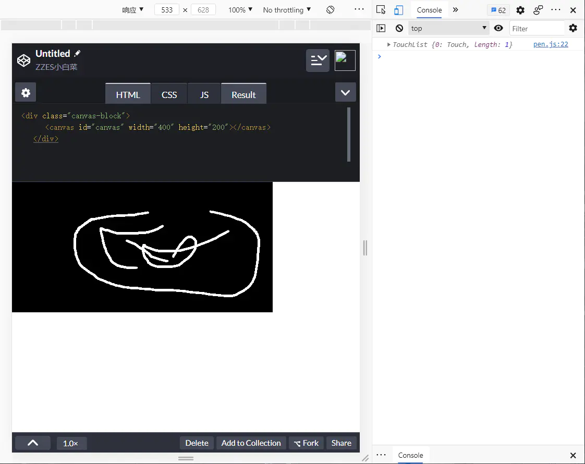This screenshot has height=464, width=585.
Task: Click the 1.0× zoom level button
Action: (x=70, y=444)
